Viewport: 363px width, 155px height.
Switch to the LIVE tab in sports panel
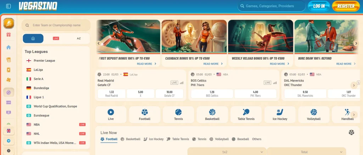[x=56, y=38]
